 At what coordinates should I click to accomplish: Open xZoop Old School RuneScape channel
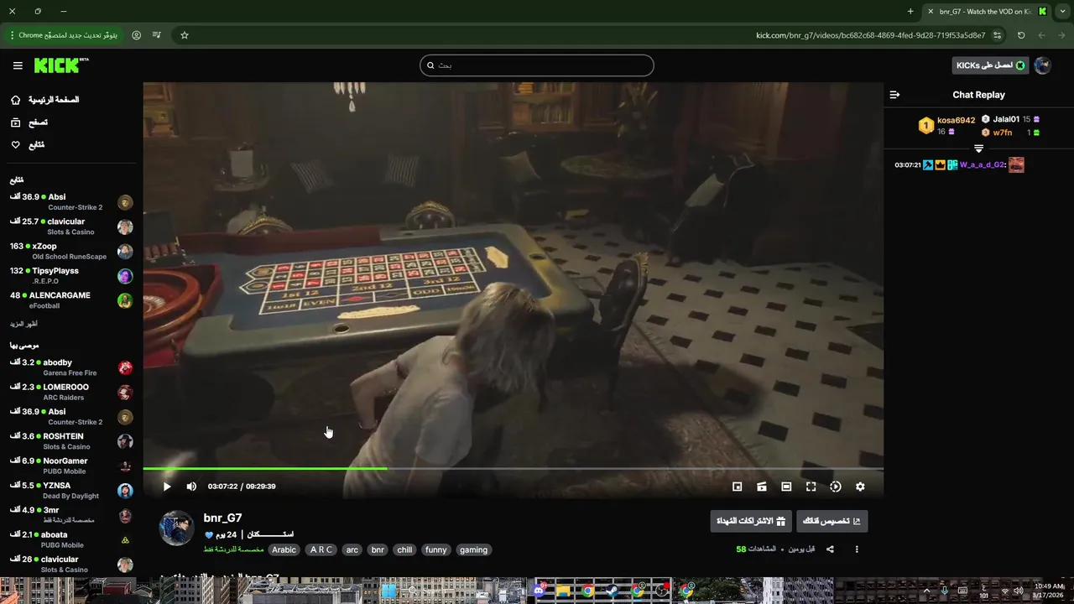pos(71,252)
